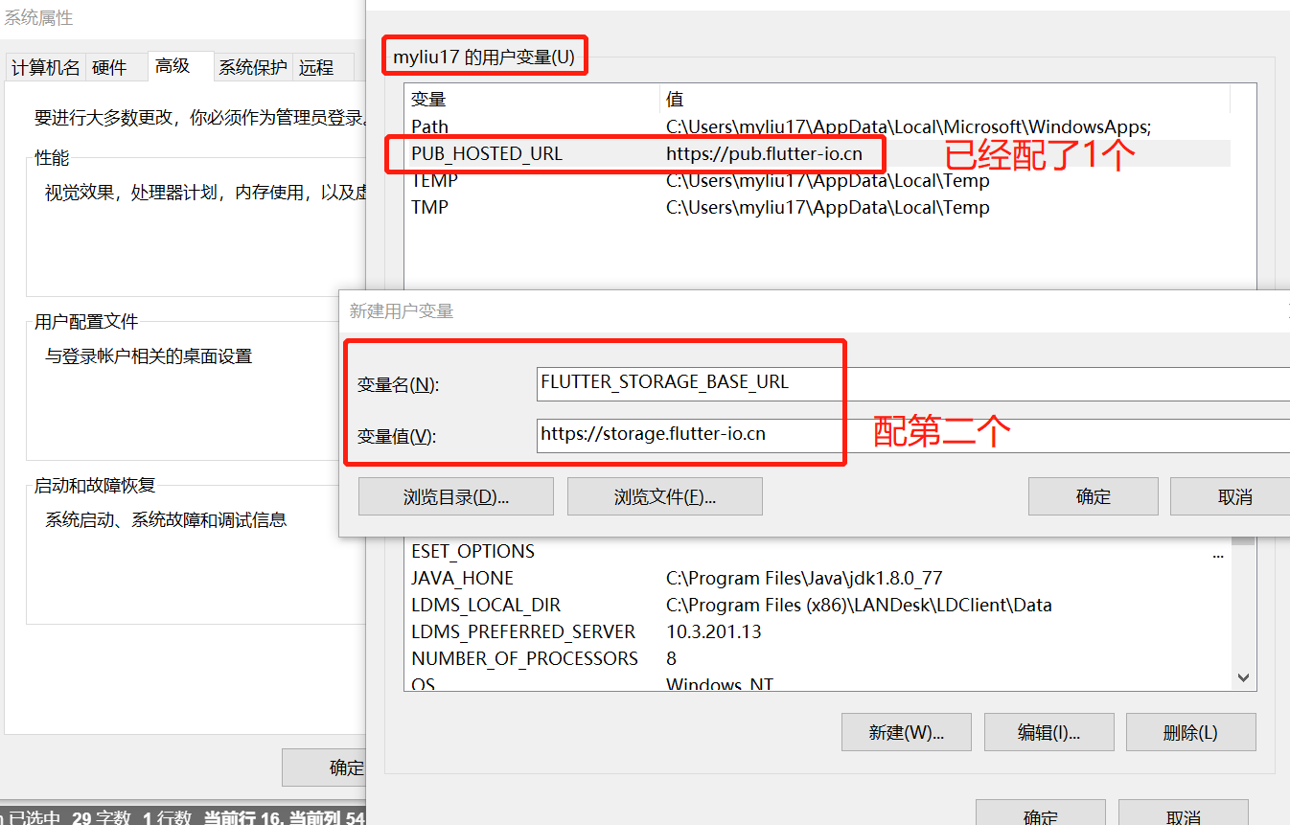Select the PUB_HOSTED_URL variable row
Image resolution: width=1290 pixels, height=825 pixels.
click(818, 153)
